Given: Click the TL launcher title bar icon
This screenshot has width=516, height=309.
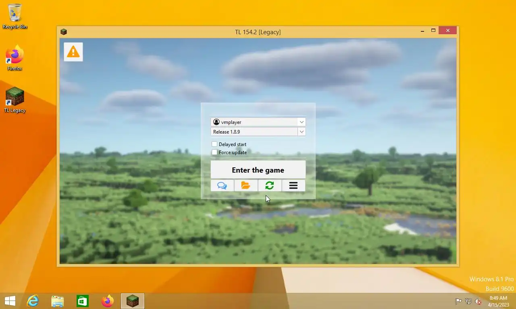Looking at the screenshot, I should pyautogui.click(x=64, y=32).
